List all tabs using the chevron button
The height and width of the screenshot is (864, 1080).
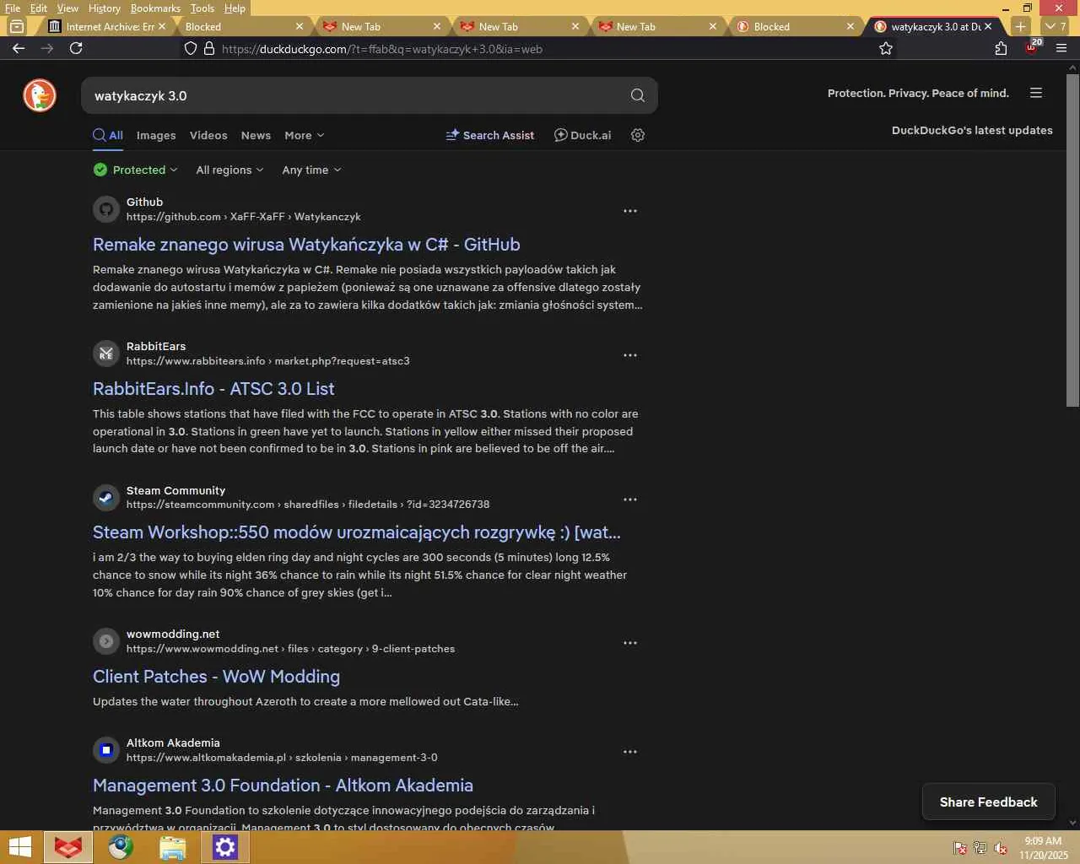(x=1056, y=26)
